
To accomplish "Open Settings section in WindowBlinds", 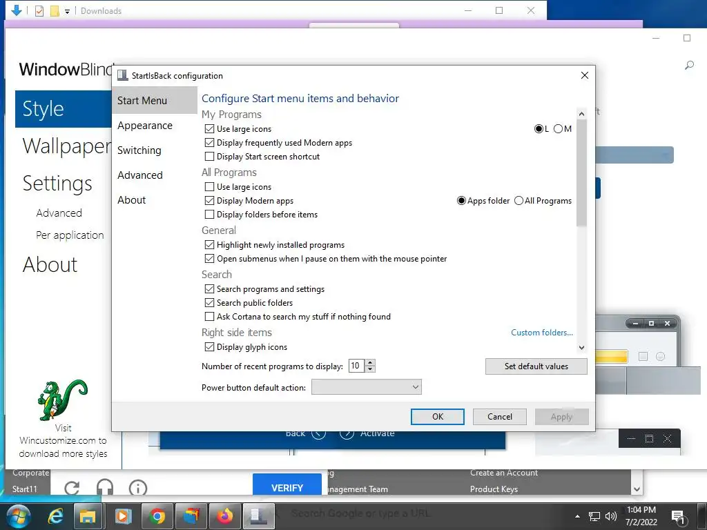I will [57, 183].
